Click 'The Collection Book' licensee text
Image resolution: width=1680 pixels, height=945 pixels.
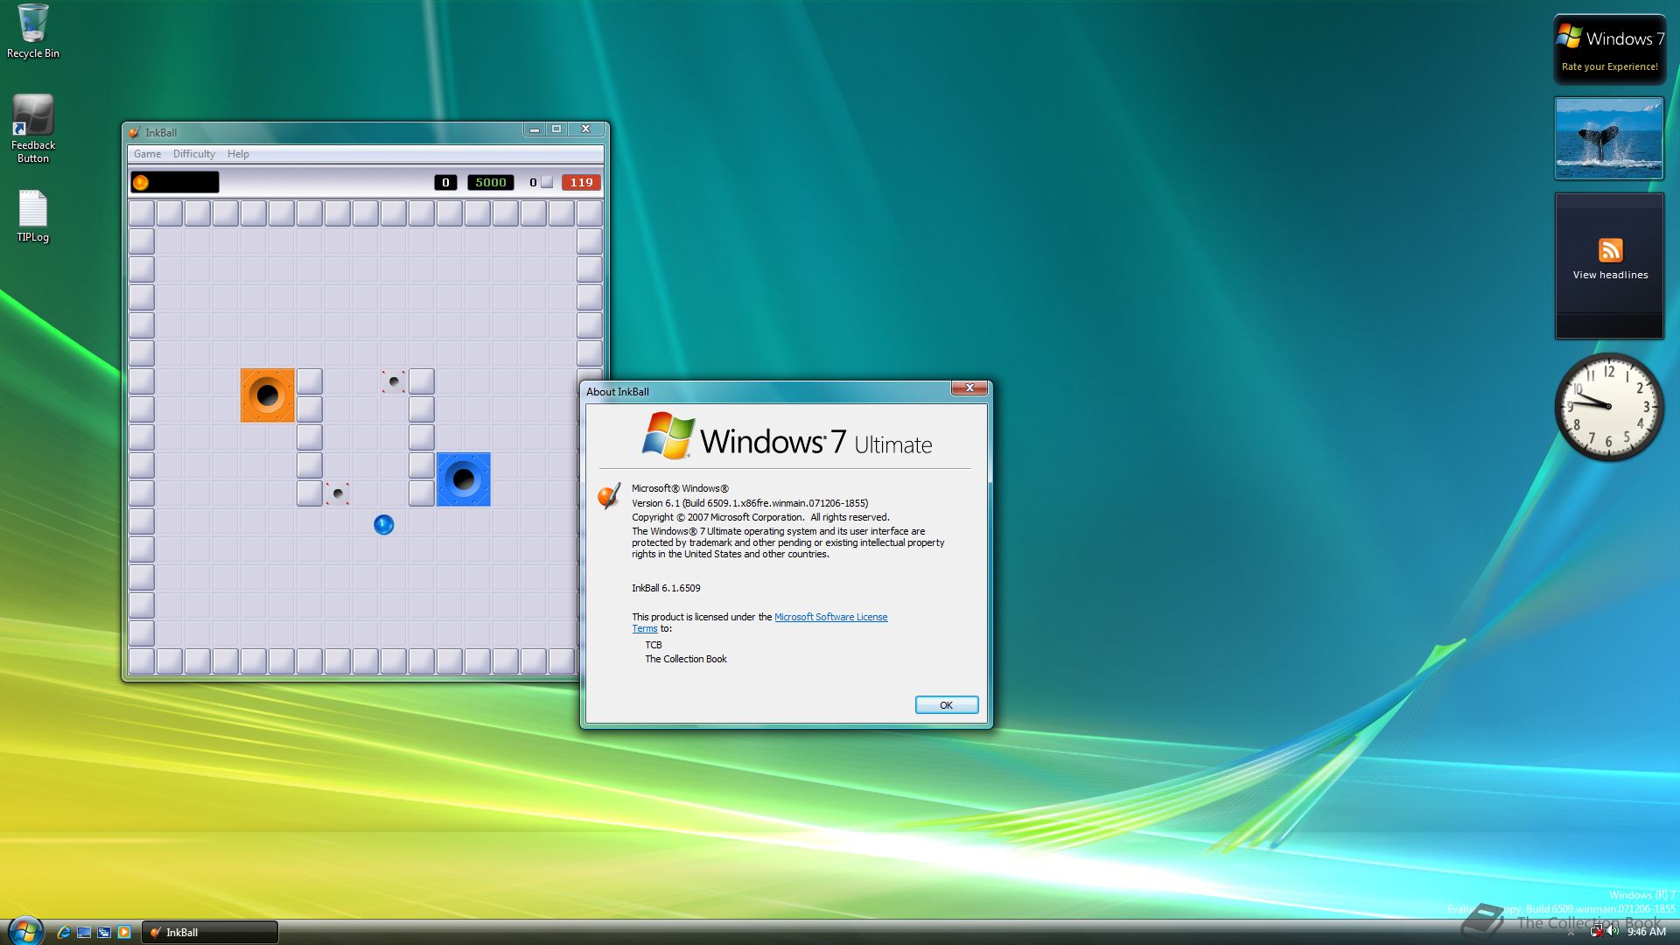686,659
